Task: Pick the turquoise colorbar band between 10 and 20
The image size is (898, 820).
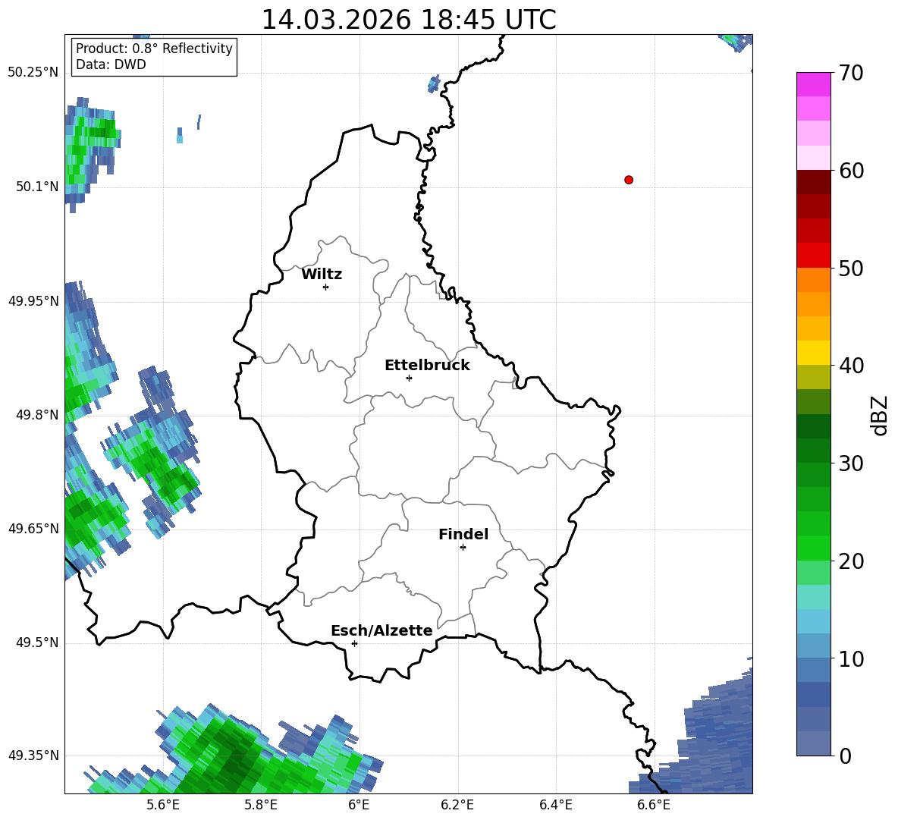Action: [x=813, y=597]
